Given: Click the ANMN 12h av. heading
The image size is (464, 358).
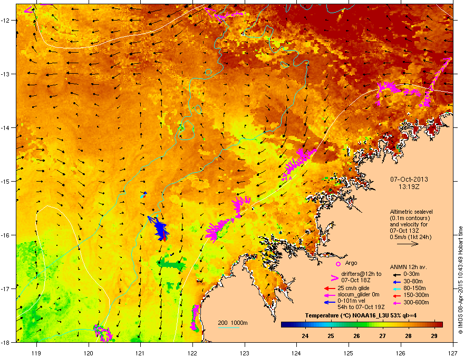Looking at the screenshot, I should click(408, 267).
